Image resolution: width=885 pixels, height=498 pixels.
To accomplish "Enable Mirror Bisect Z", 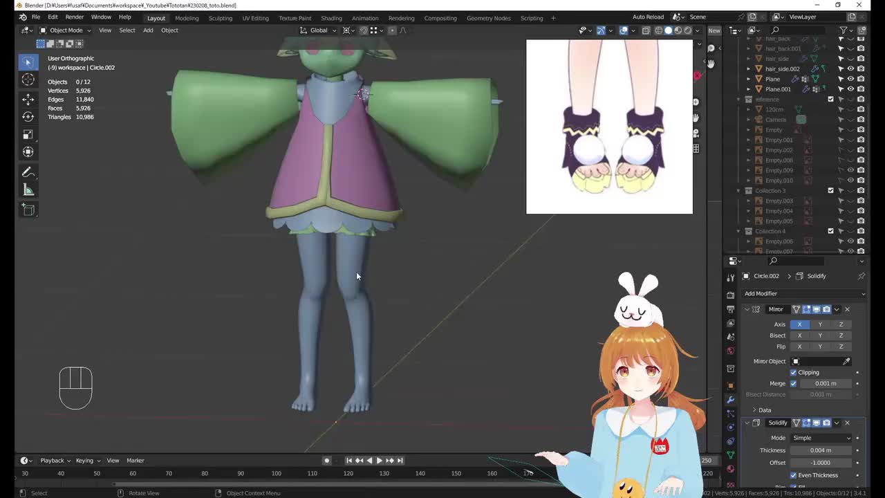I will (841, 335).
